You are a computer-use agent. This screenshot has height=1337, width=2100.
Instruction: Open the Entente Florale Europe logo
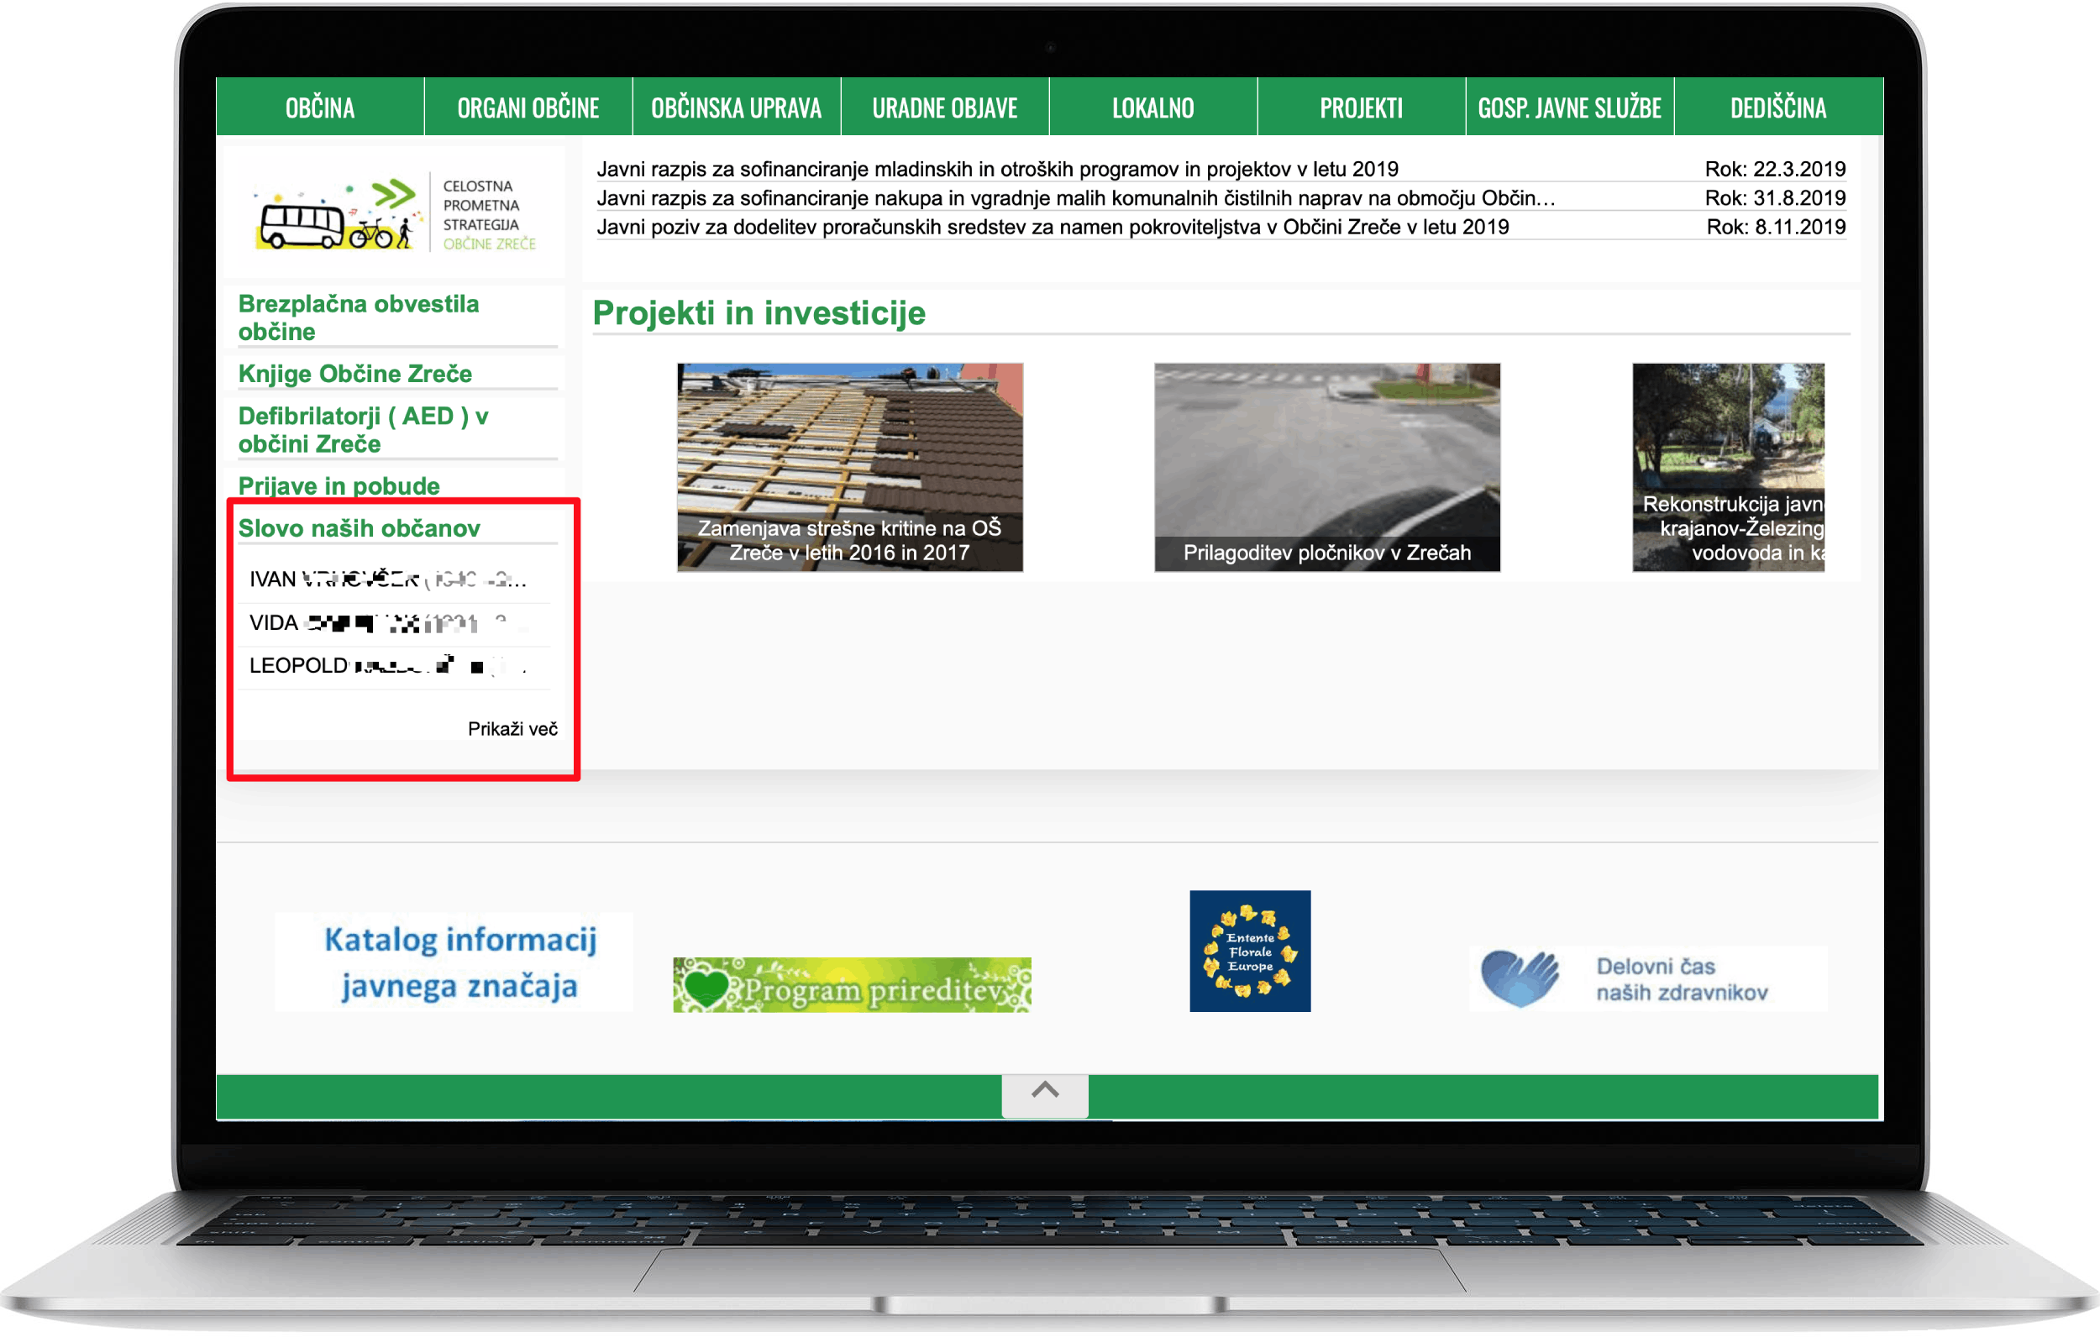click(x=1249, y=951)
